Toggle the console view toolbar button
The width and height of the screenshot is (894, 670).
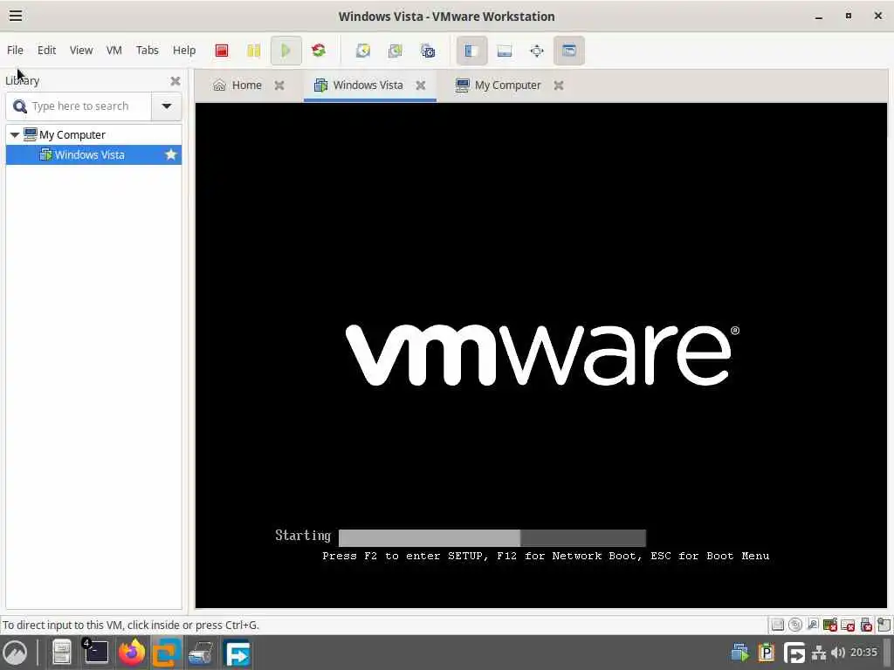569,51
